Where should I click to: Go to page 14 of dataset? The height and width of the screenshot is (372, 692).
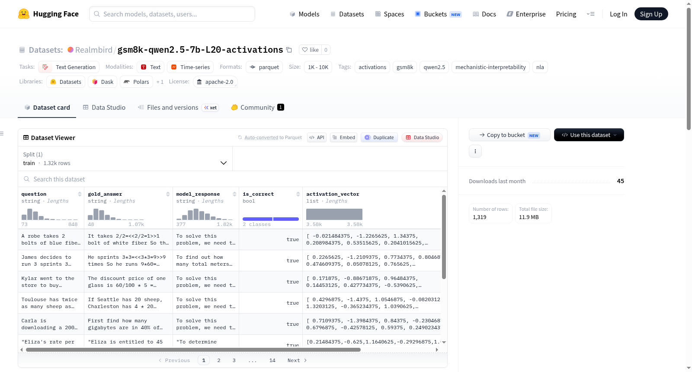click(x=272, y=360)
